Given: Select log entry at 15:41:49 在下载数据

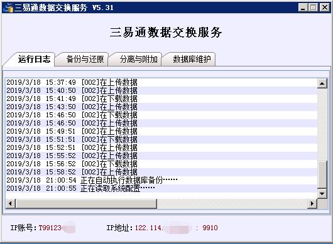Looking at the screenshot, I should 161,98.
